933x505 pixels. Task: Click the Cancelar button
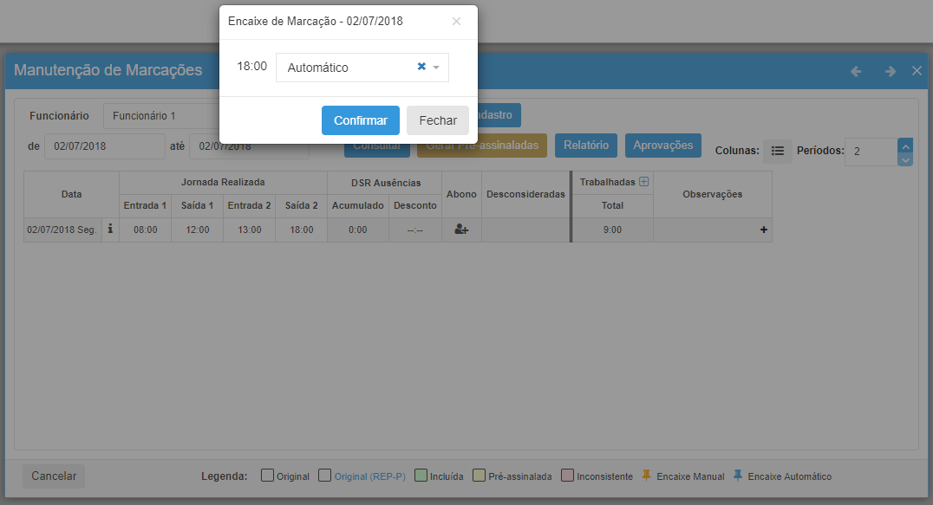coord(54,476)
